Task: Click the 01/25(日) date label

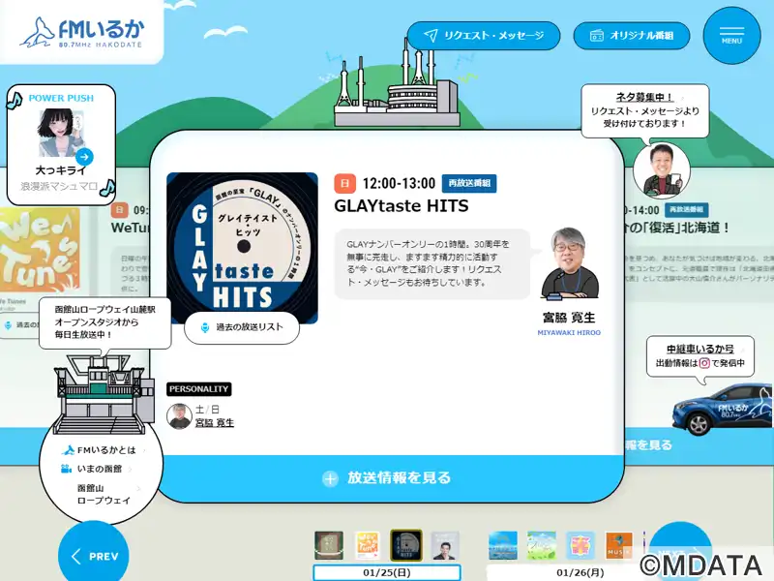Action: (x=387, y=572)
